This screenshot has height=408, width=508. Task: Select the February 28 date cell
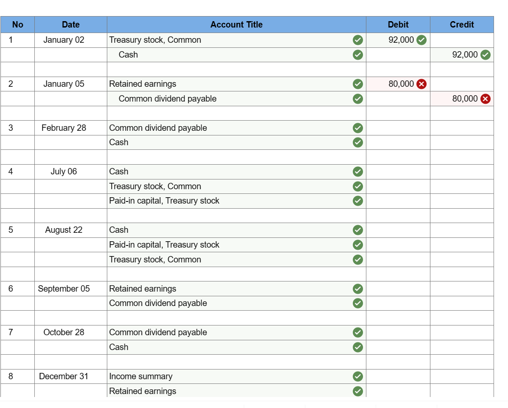point(71,128)
